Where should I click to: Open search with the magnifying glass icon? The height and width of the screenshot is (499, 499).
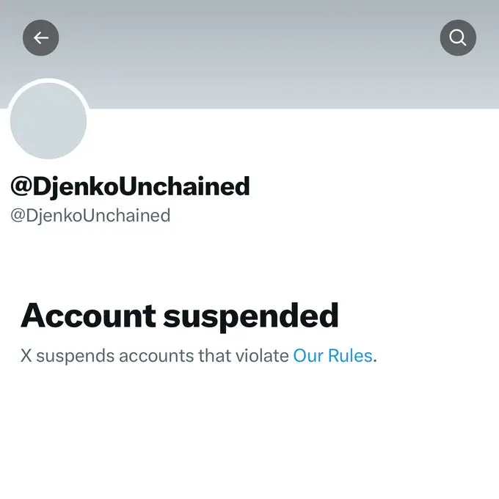[458, 37]
